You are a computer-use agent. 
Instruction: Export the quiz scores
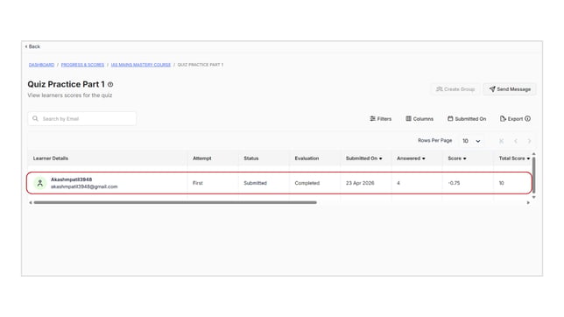coord(511,119)
